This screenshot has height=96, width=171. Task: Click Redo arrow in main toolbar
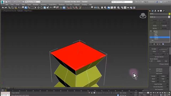coord(6,7)
